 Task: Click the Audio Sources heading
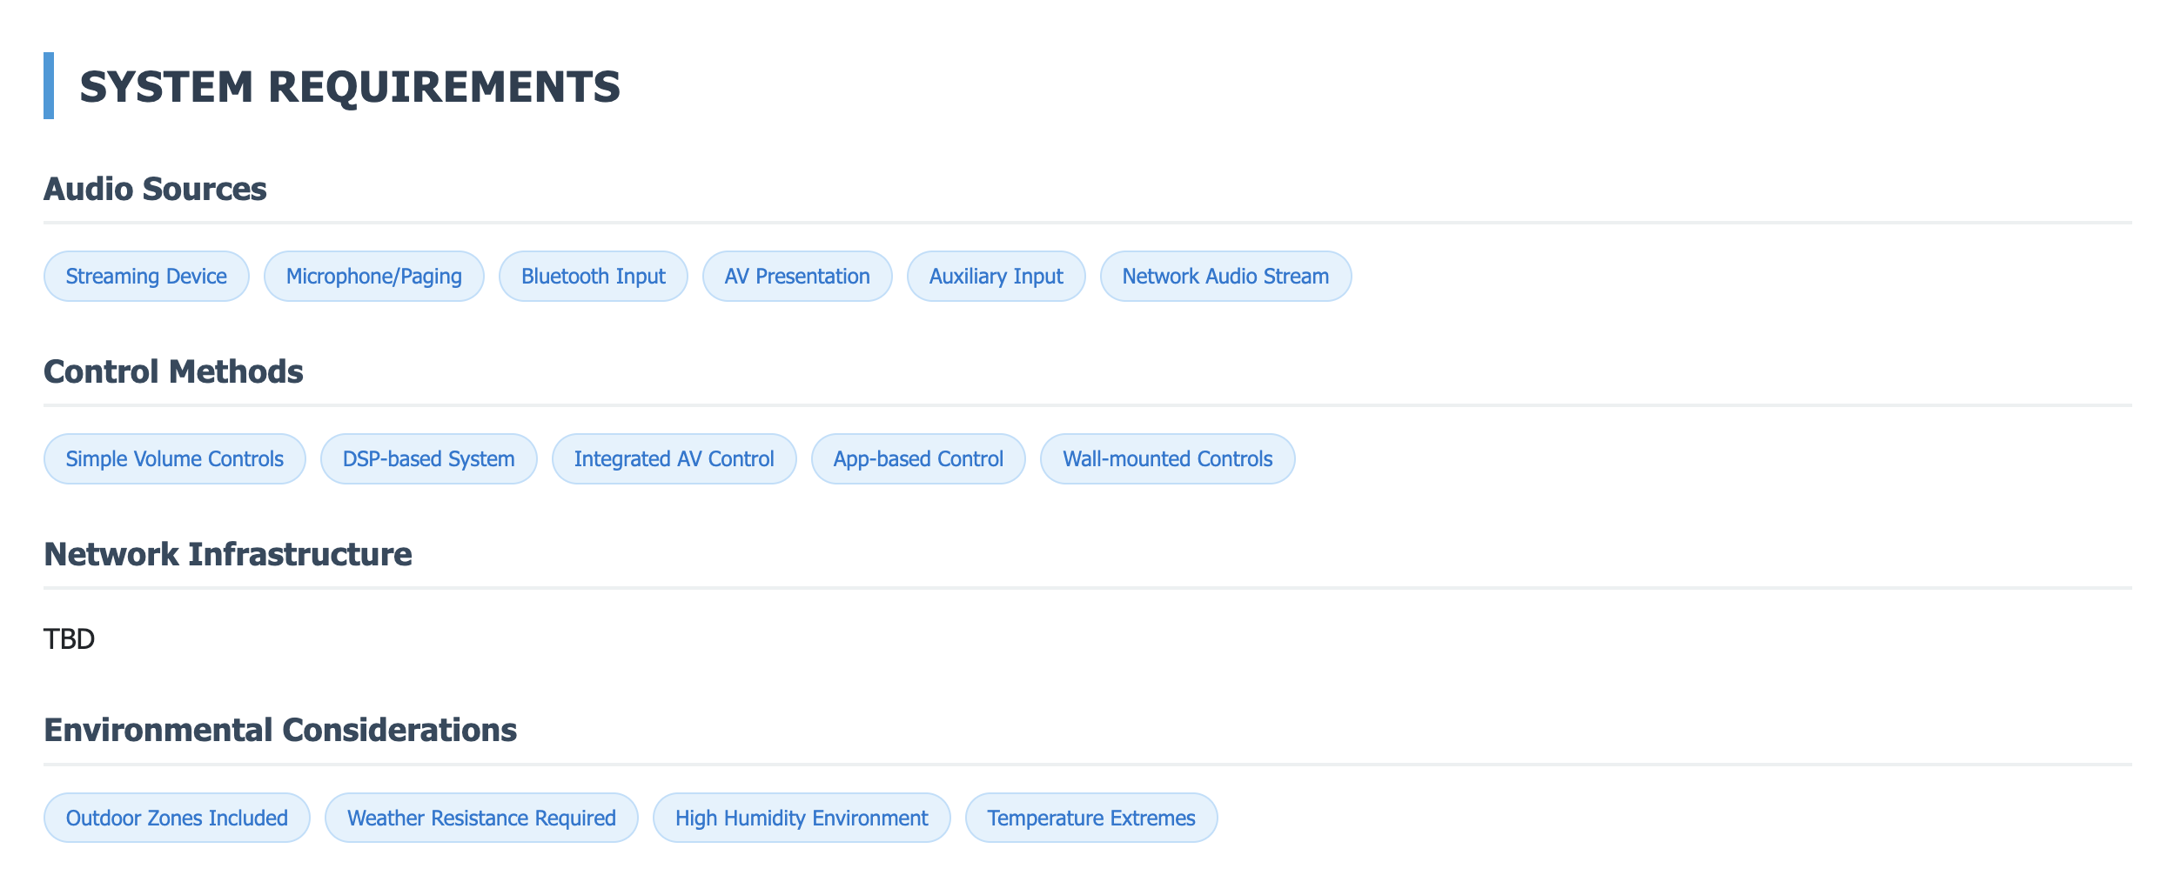click(155, 190)
